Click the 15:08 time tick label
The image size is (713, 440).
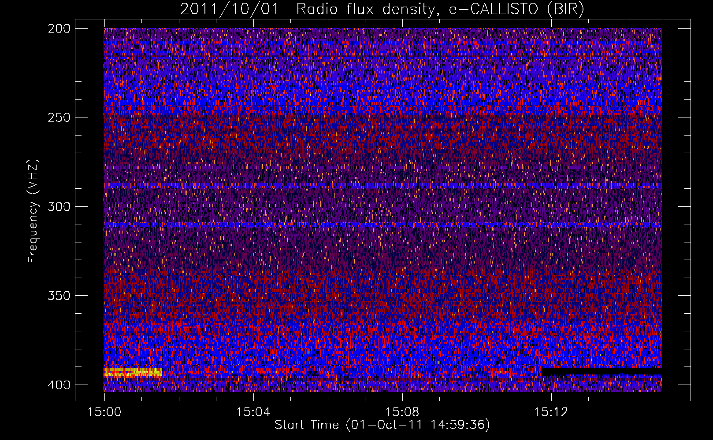tap(402, 412)
